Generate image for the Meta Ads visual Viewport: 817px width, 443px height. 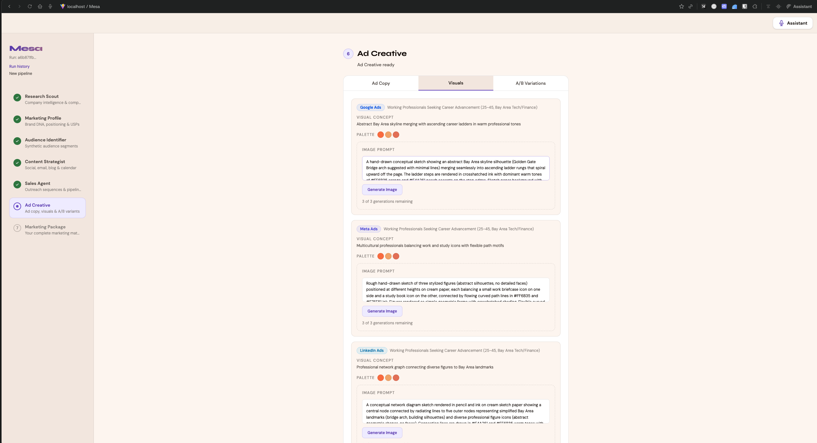coord(382,311)
